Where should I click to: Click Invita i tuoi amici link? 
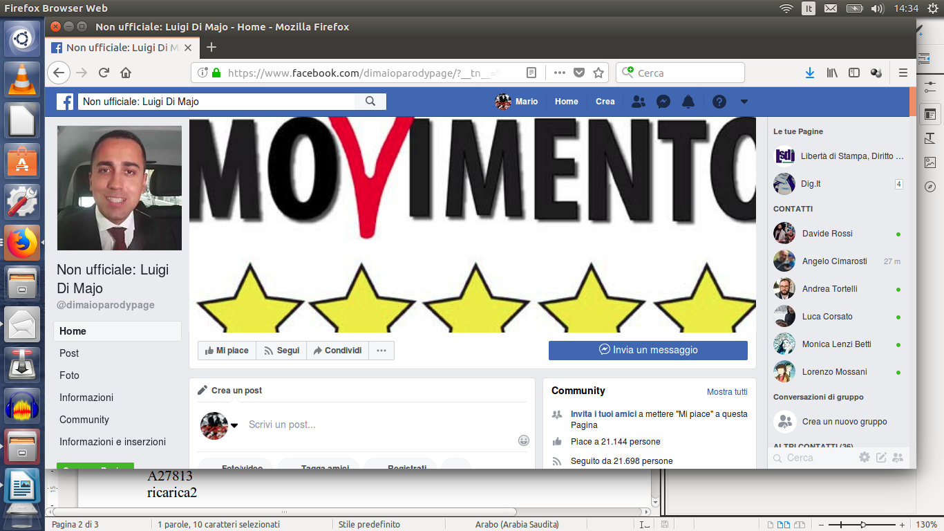[x=603, y=414]
